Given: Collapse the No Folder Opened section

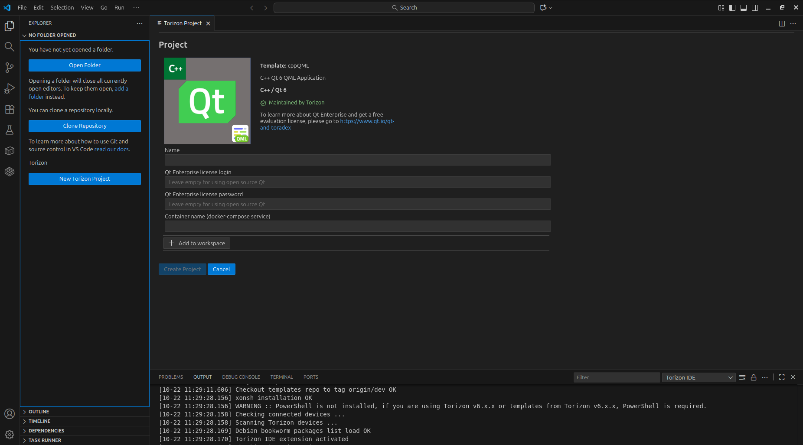Looking at the screenshot, I should (x=24, y=35).
